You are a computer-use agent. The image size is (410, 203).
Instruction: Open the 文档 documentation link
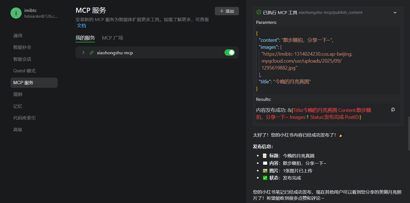coord(81,25)
